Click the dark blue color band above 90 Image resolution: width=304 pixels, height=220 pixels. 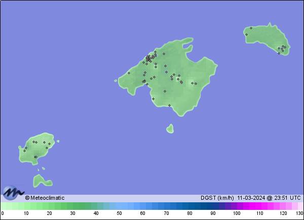point(213,206)
